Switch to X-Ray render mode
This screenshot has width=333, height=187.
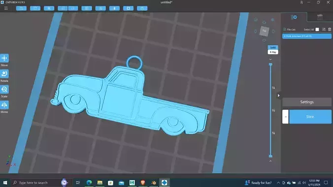273,52
